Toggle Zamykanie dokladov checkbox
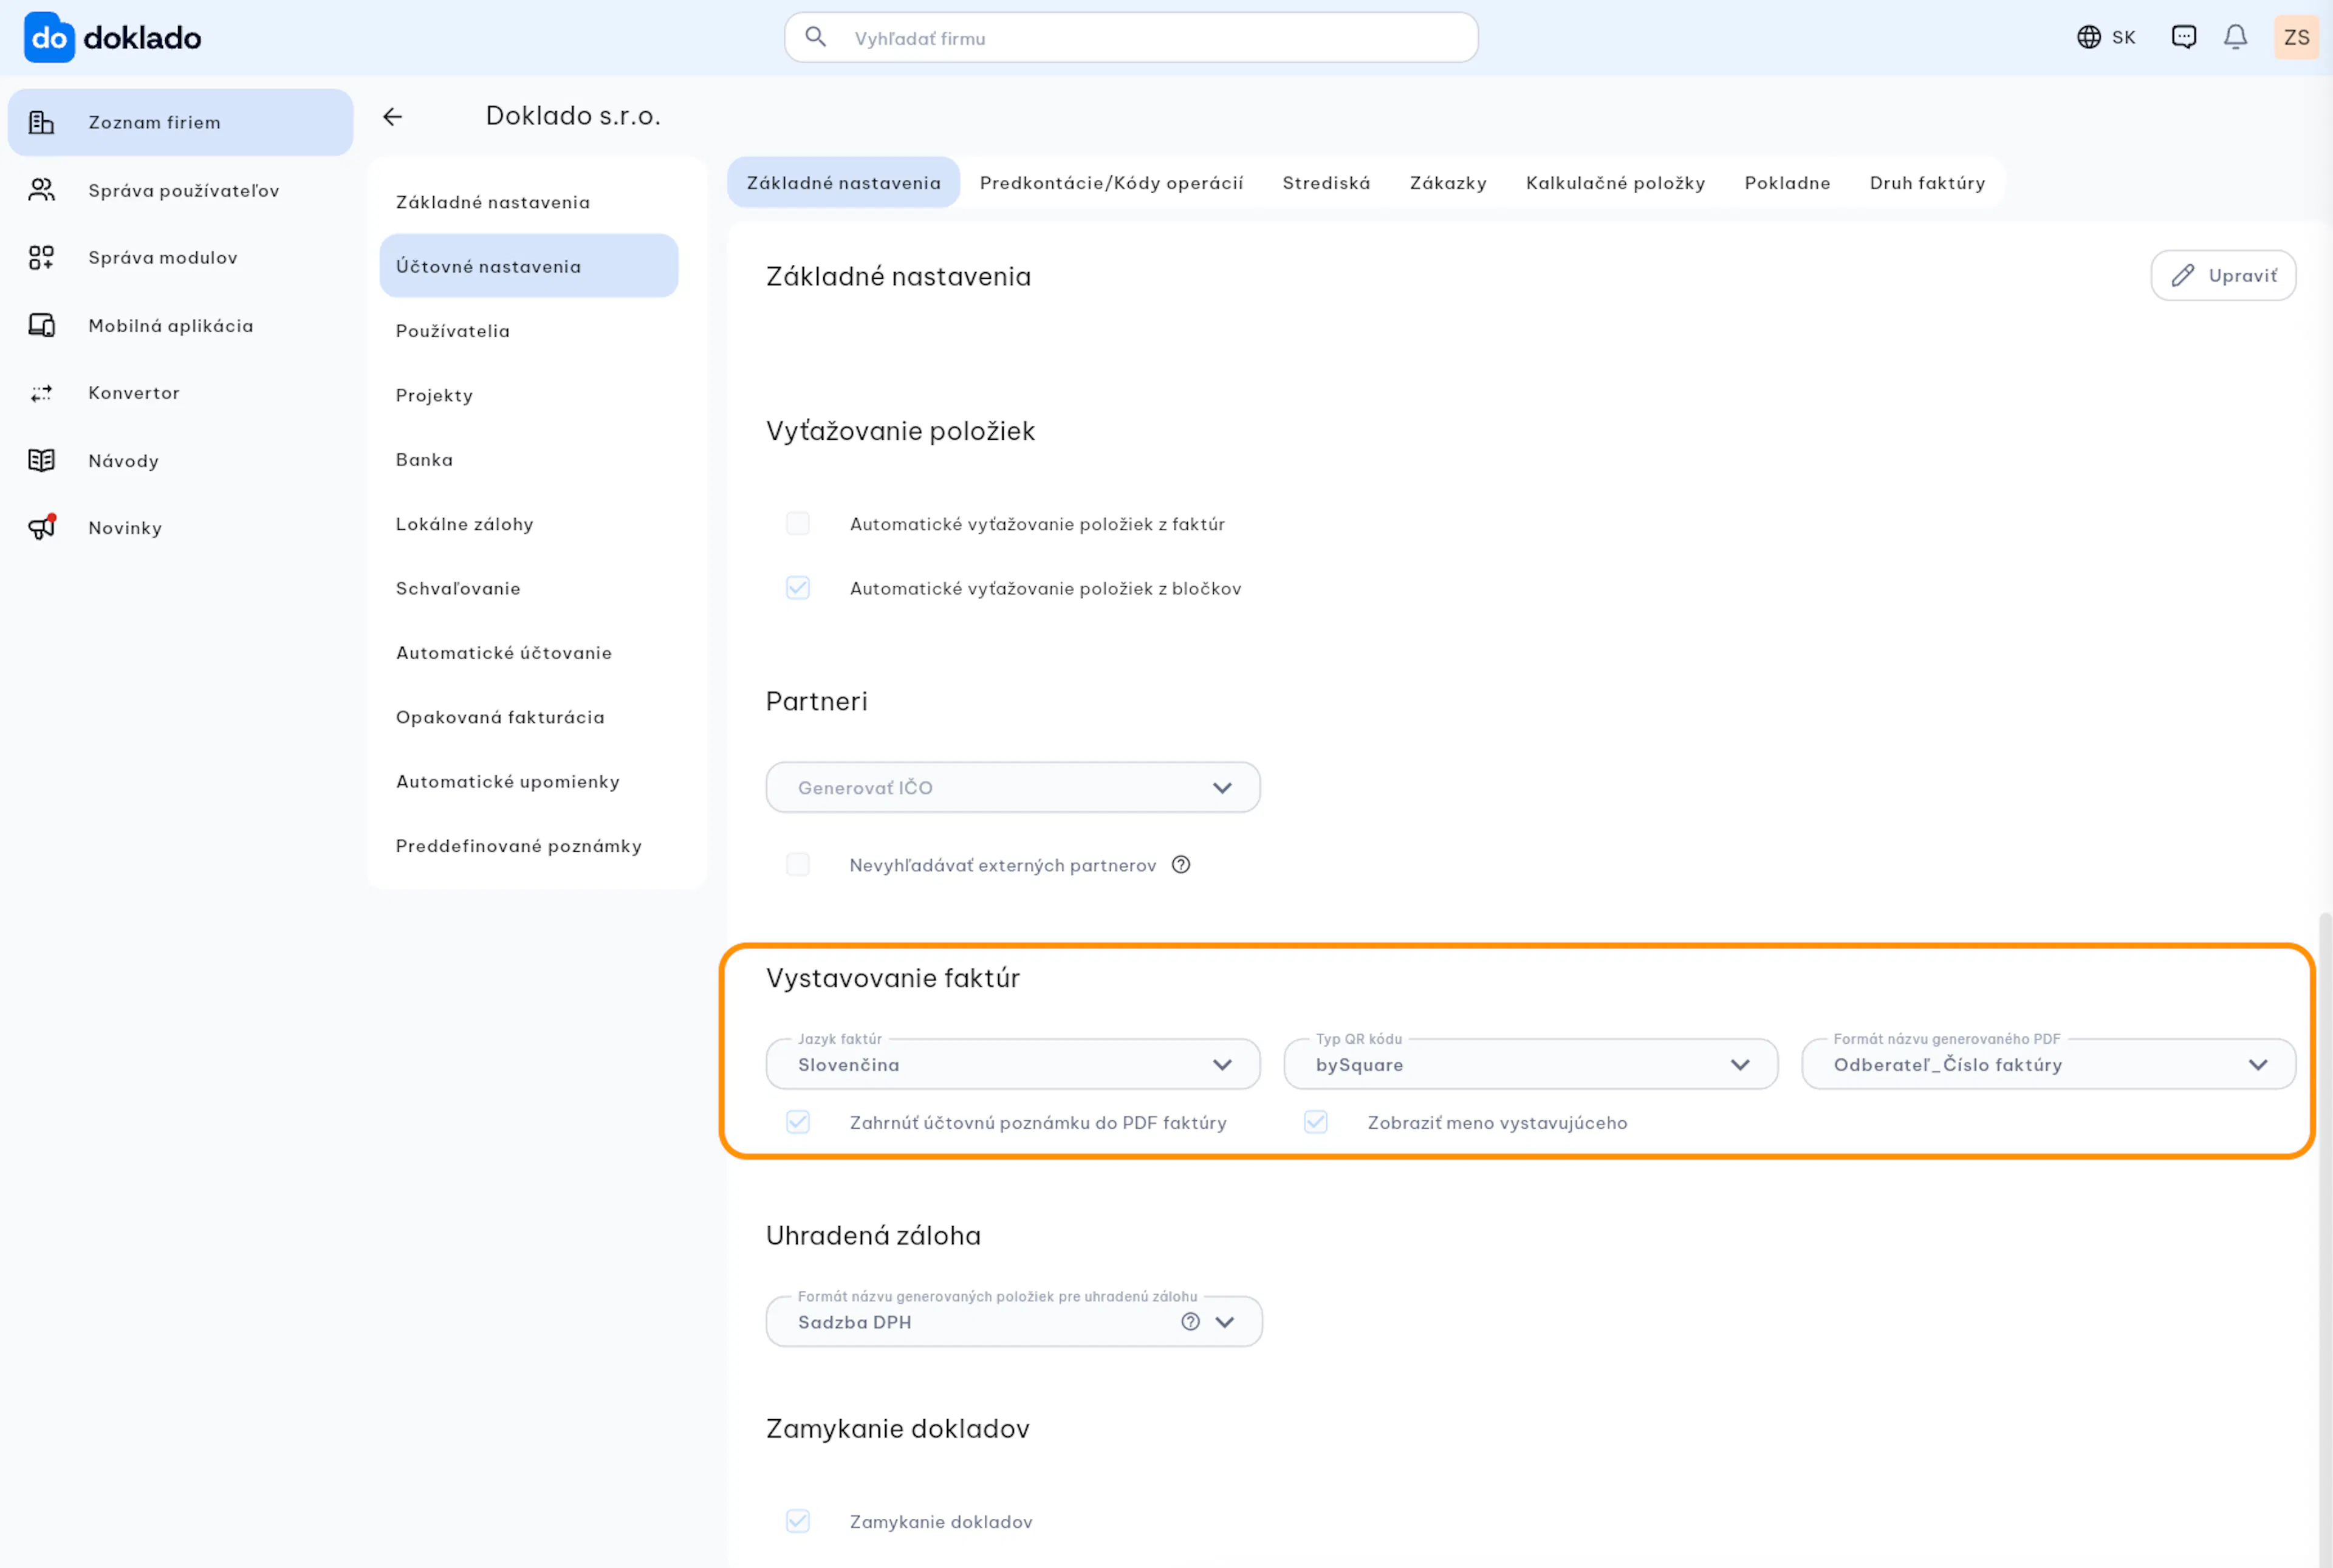2333x1568 pixels. coord(798,1521)
